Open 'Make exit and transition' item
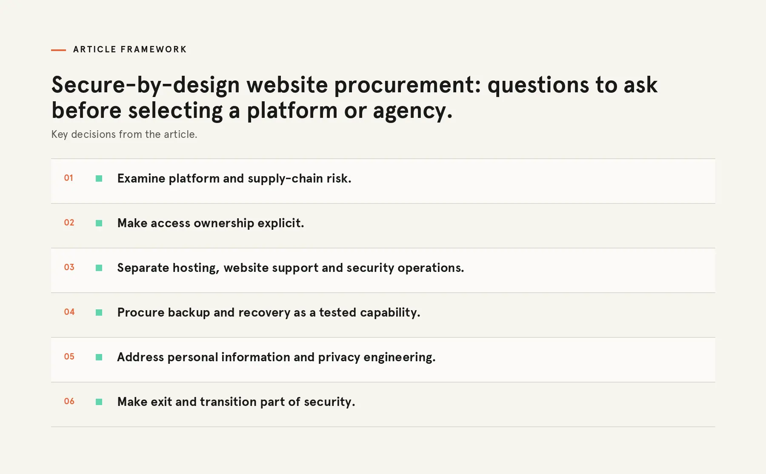This screenshot has width=766, height=474. coord(383,405)
